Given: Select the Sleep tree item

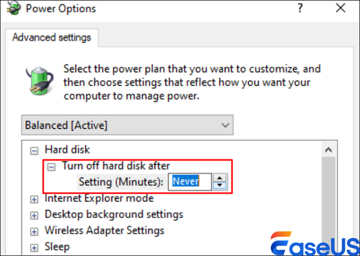Looking at the screenshot, I should point(57,247).
